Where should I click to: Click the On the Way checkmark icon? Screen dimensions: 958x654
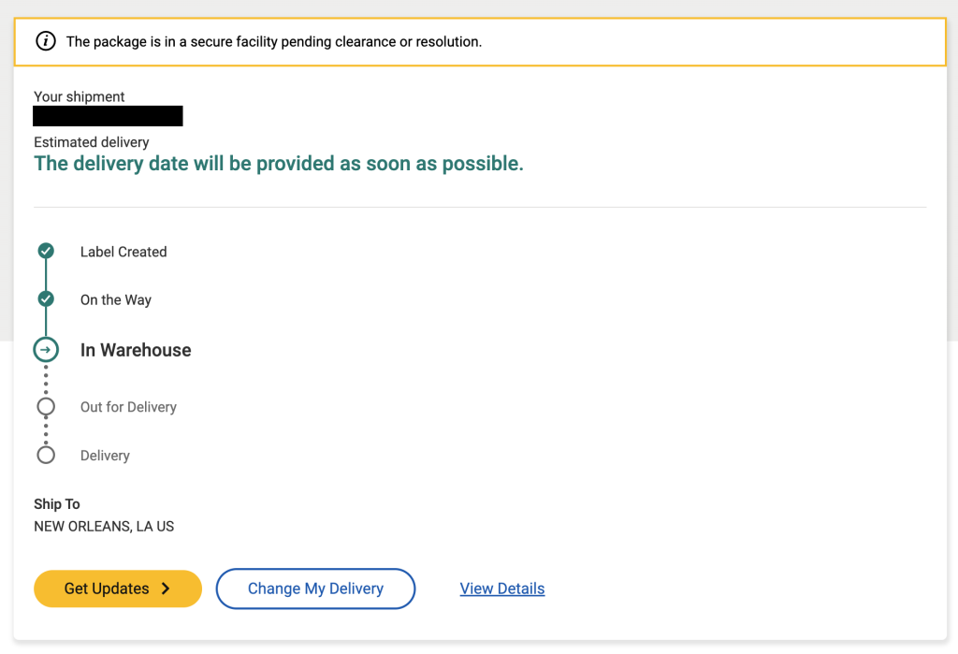click(46, 298)
